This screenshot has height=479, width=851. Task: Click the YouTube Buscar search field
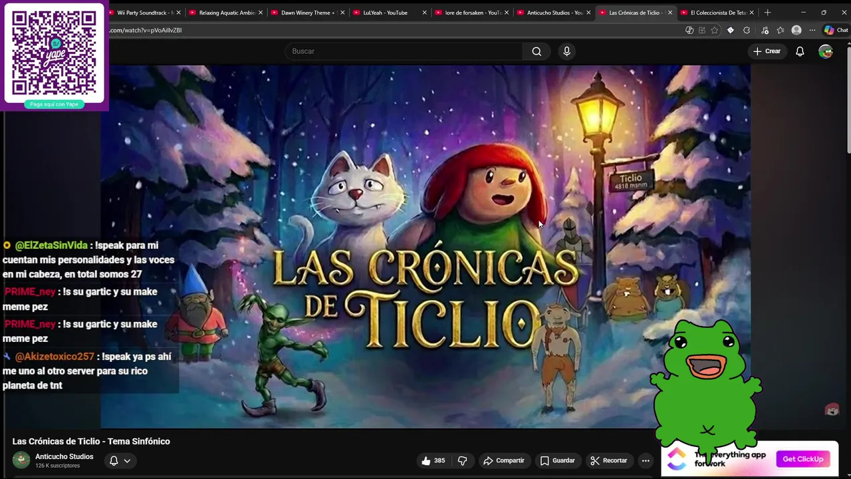[x=405, y=51]
